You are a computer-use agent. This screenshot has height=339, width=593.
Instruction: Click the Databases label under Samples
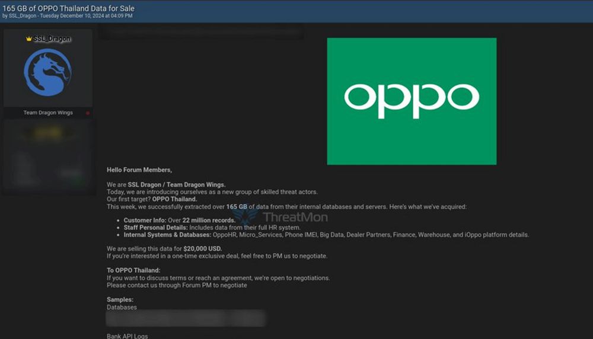[x=122, y=307]
